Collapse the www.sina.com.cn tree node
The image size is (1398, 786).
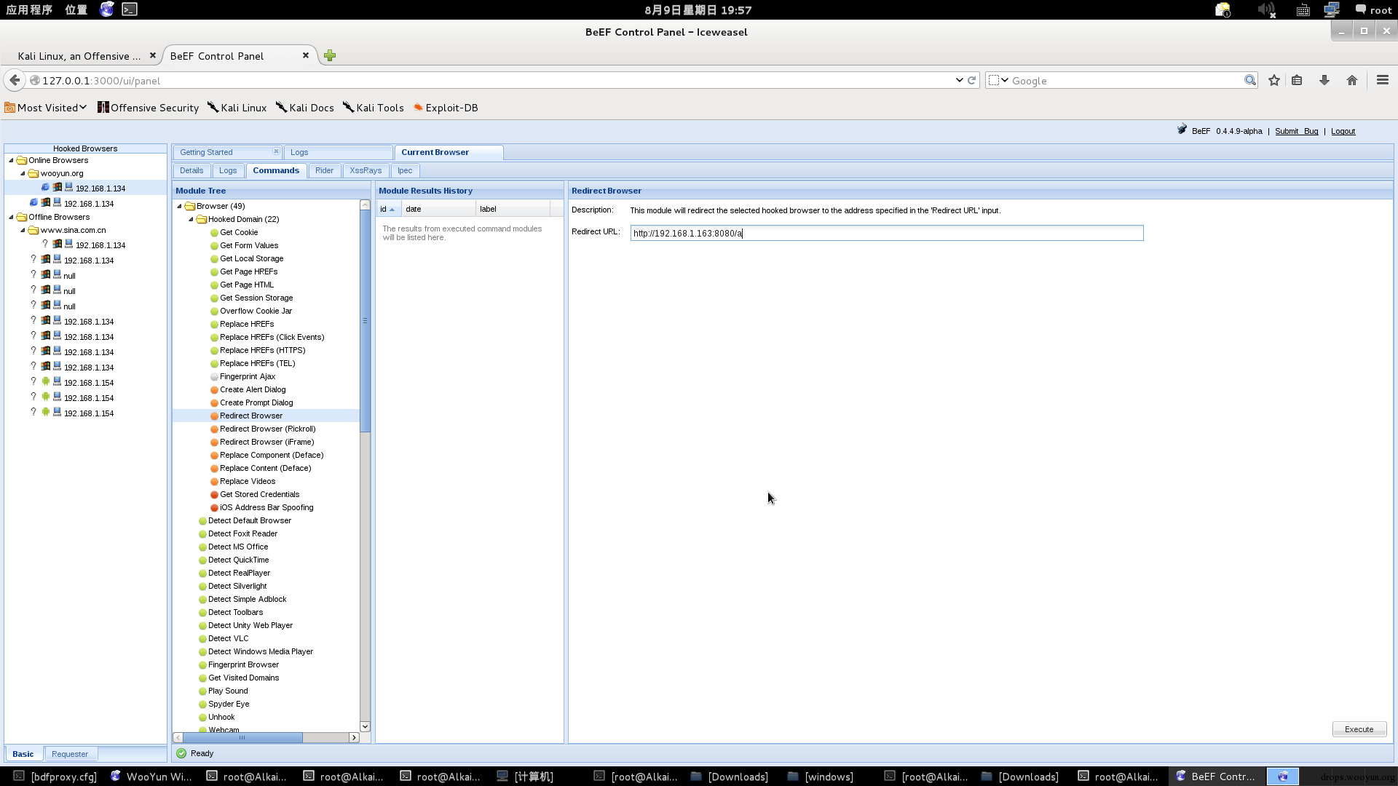(23, 230)
